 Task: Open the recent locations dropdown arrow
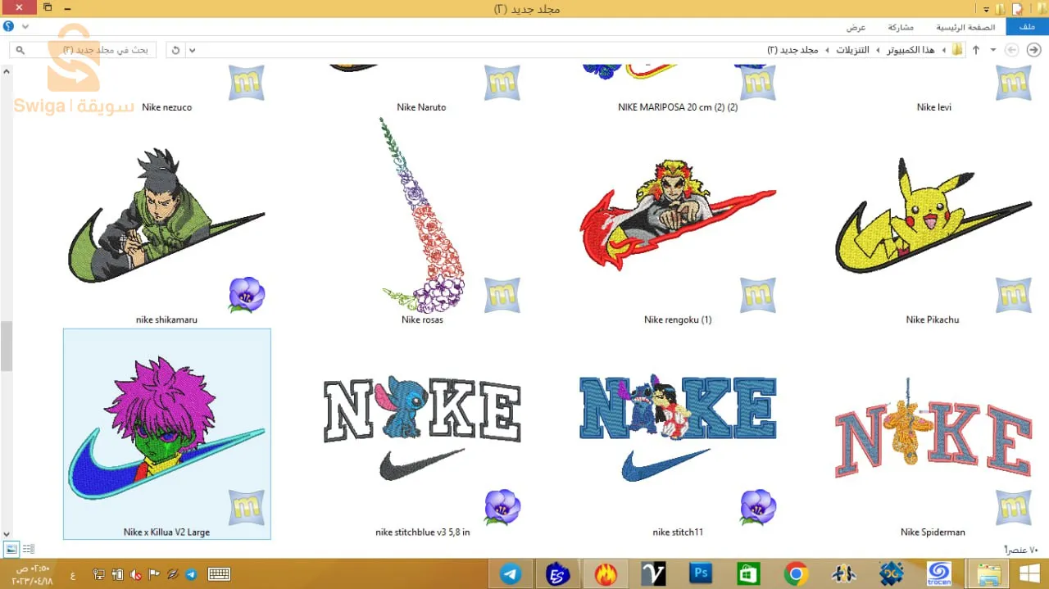993,50
